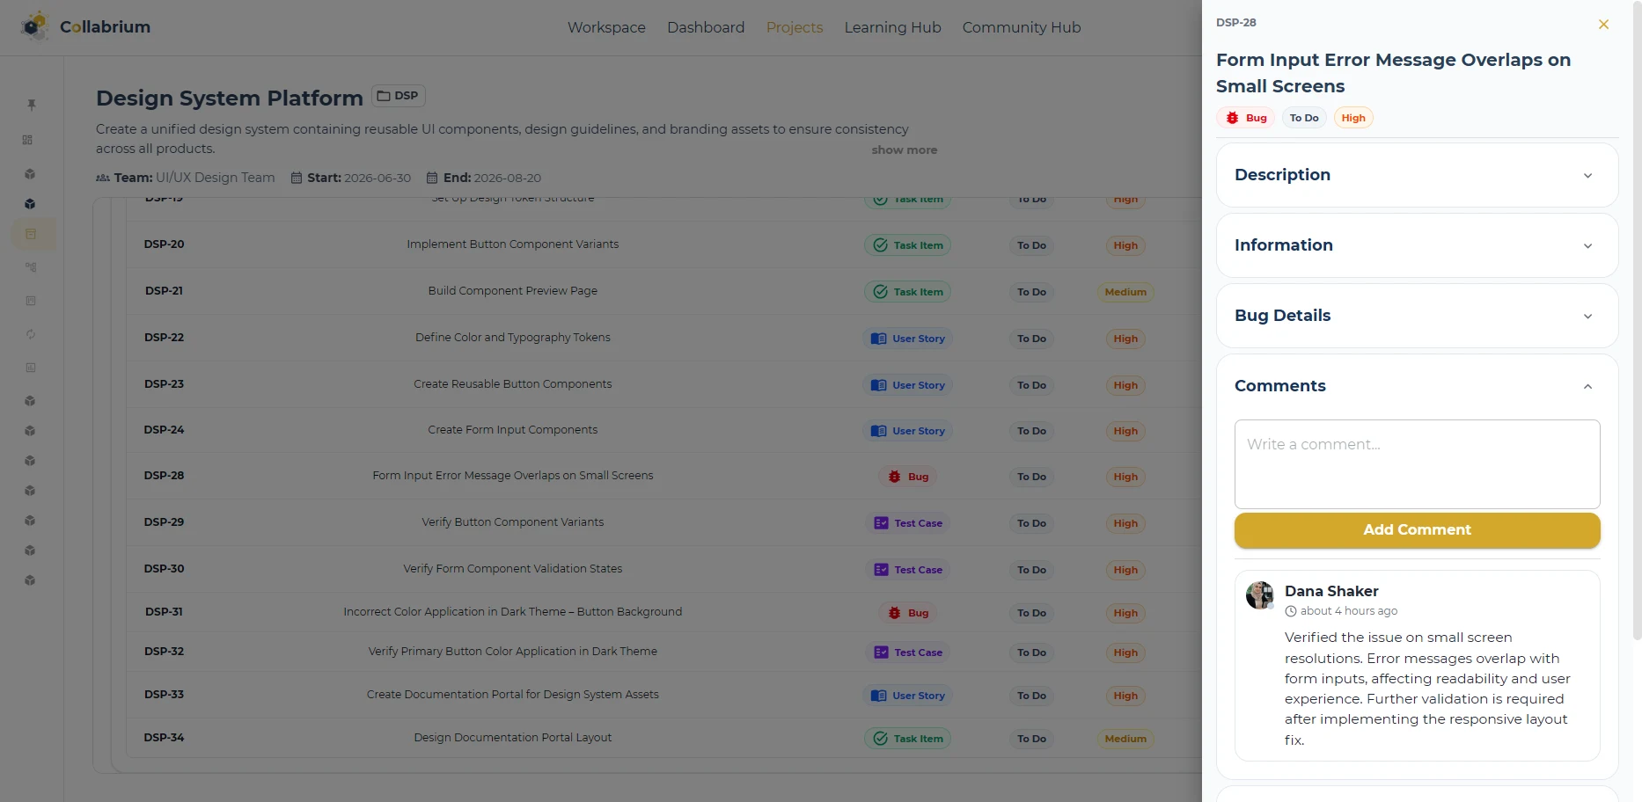Viewport: 1642px width, 802px height.
Task: Open the Projects tab
Action: click(x=795, y=27)
